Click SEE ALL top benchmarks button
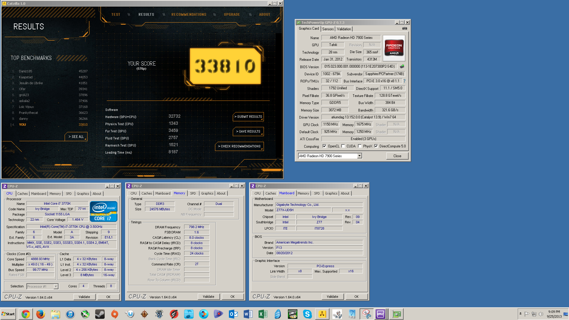 pos(76,137)
